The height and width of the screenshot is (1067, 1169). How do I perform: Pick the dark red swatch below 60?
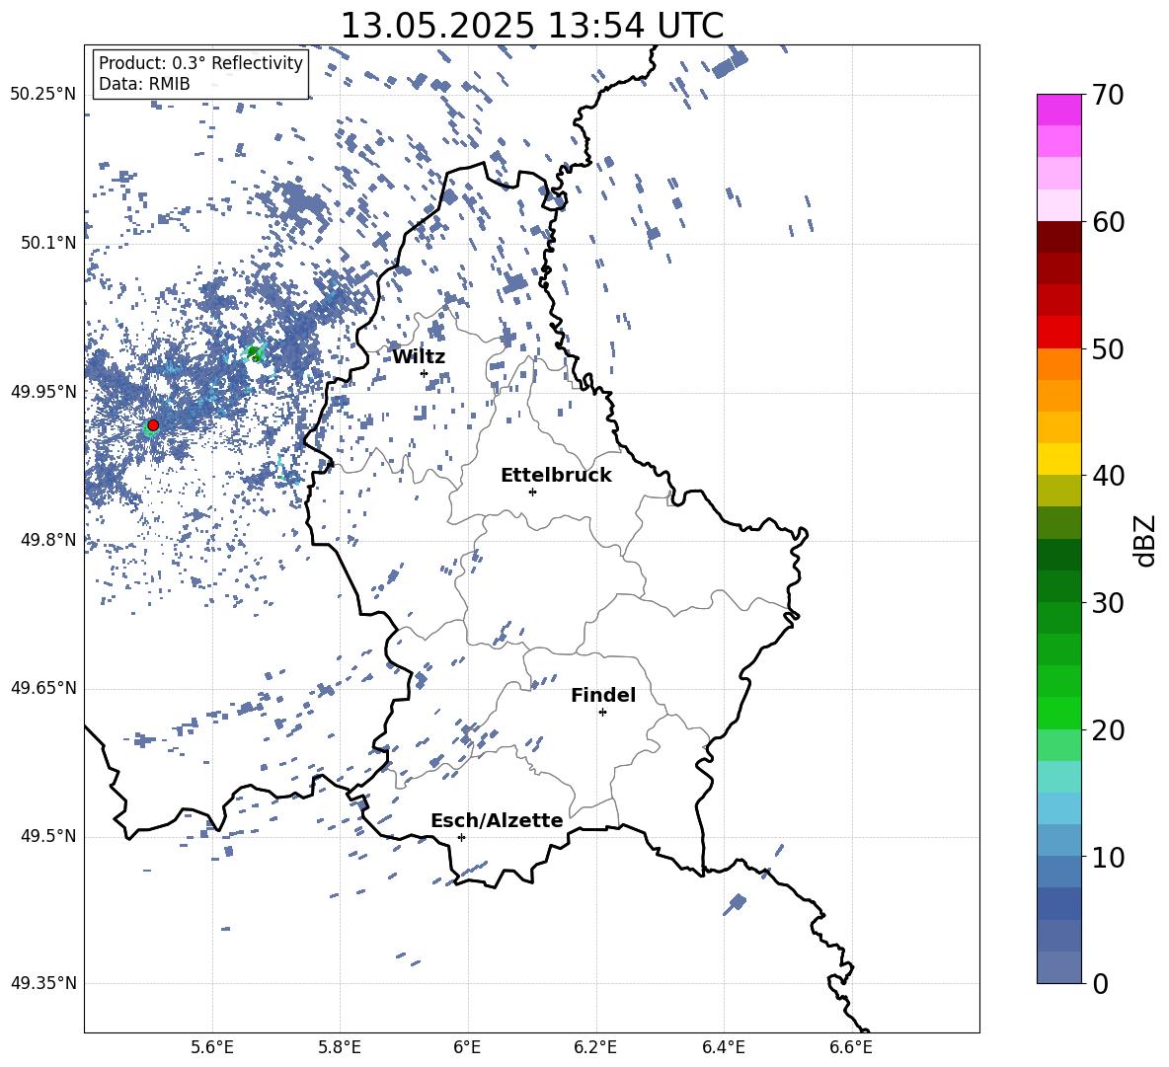[x=1058, y=237]
